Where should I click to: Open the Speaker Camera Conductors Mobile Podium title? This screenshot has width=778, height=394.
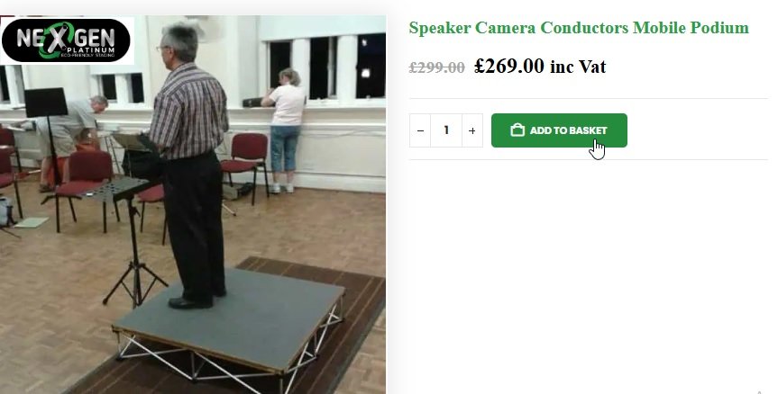point(579,28)
